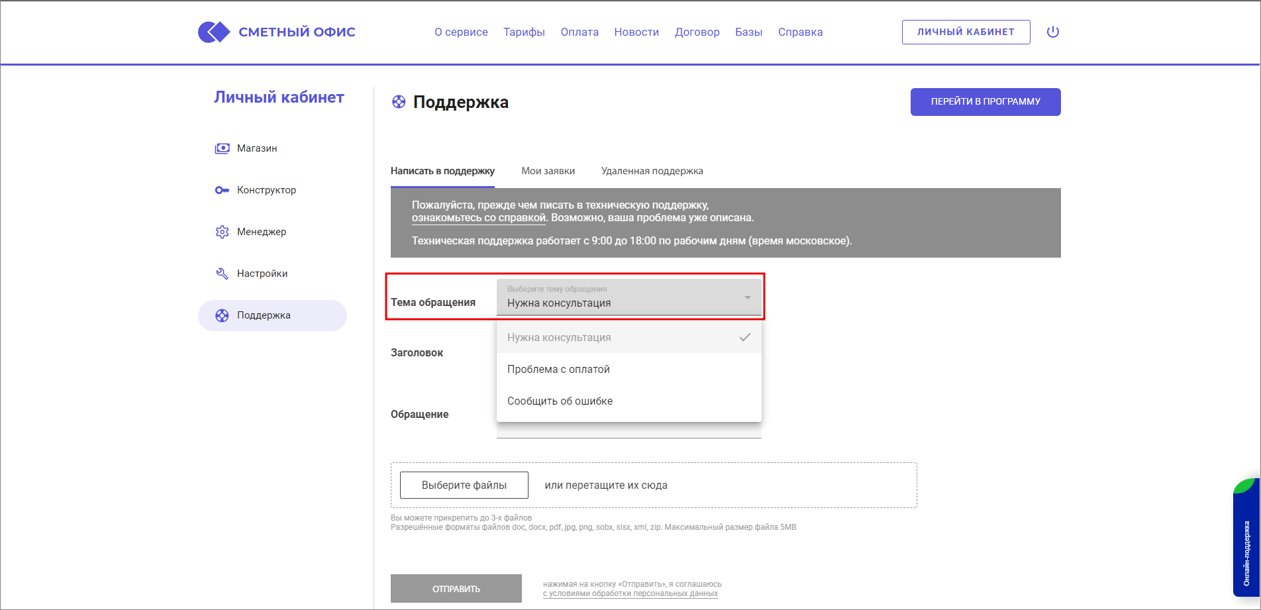
Task: Select the Поддержка globe icon in sidebar
Action: tap(222, 315)
